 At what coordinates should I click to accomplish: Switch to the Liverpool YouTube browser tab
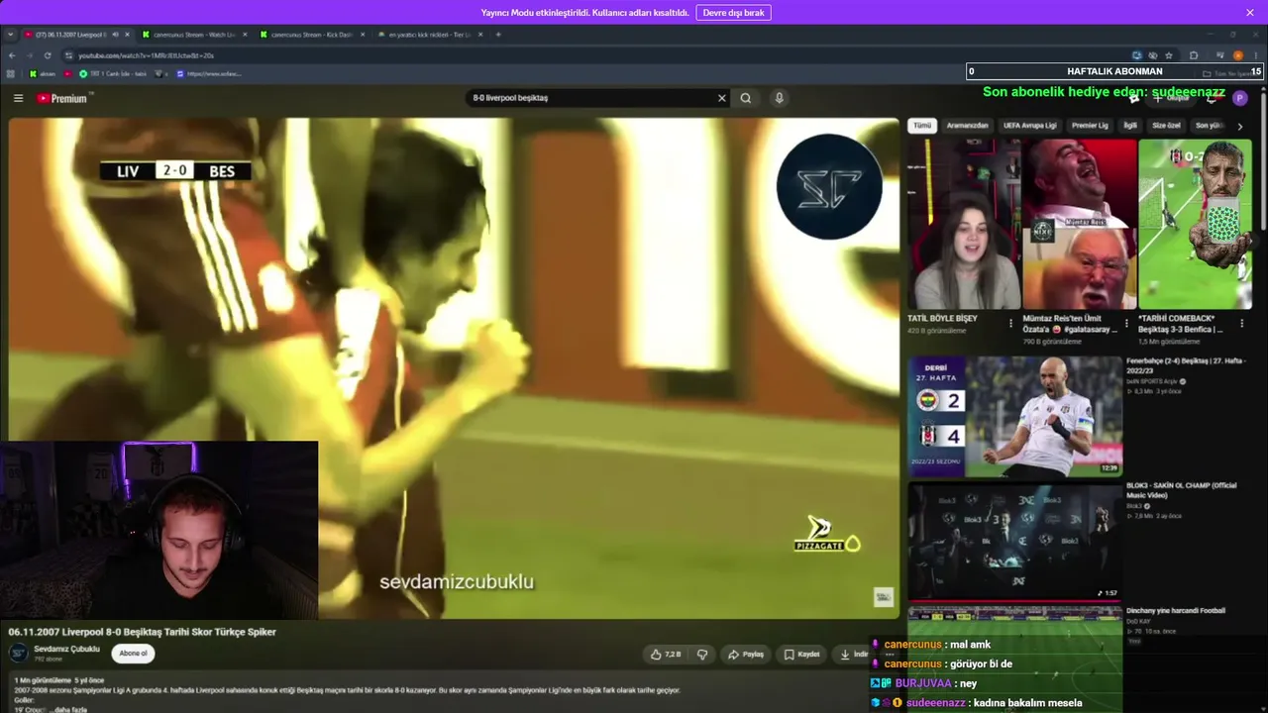(x=77, y=35)
